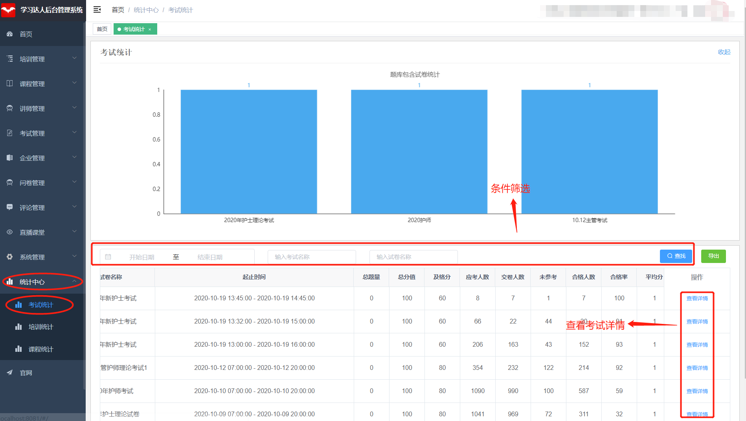Click the 结束日期 end date field
746x421 pixels.
[210, 257]
